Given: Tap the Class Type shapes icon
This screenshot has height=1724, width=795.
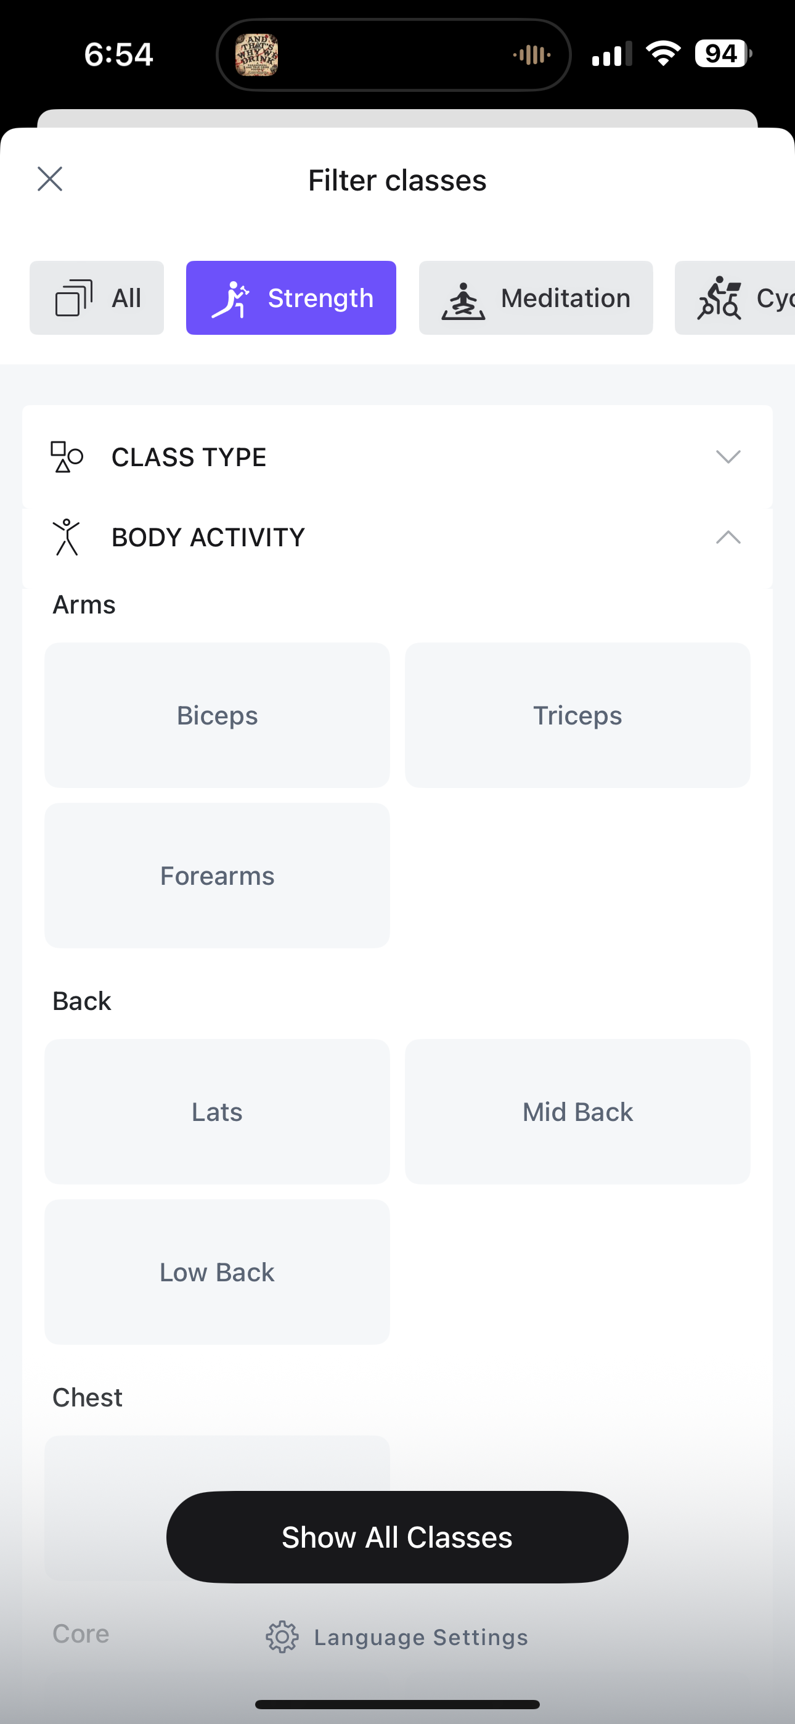Looking at the screenshot, I should click(x=67, y=457).
